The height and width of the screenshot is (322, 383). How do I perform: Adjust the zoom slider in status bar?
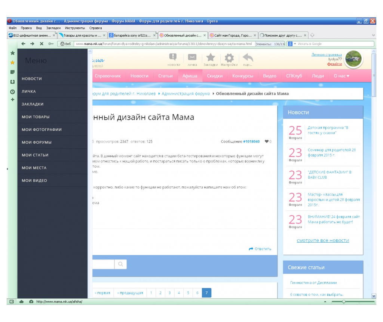point(343,301)
